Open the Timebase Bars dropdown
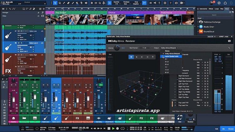The width and height of the screenshot is (235, 132). pyautogui.click(x=126, y=3)
